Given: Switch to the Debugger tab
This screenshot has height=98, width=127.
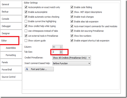Looking at the screenshot, I should (11, 26).
